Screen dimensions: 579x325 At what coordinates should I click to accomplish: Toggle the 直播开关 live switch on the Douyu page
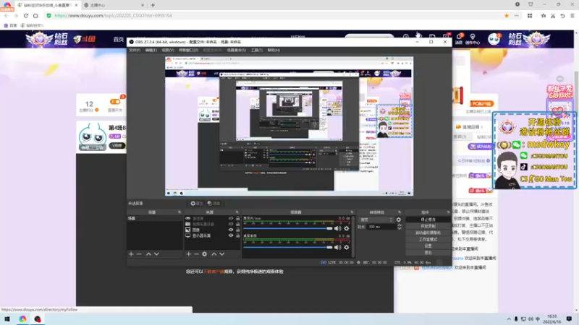click(115, 102)
